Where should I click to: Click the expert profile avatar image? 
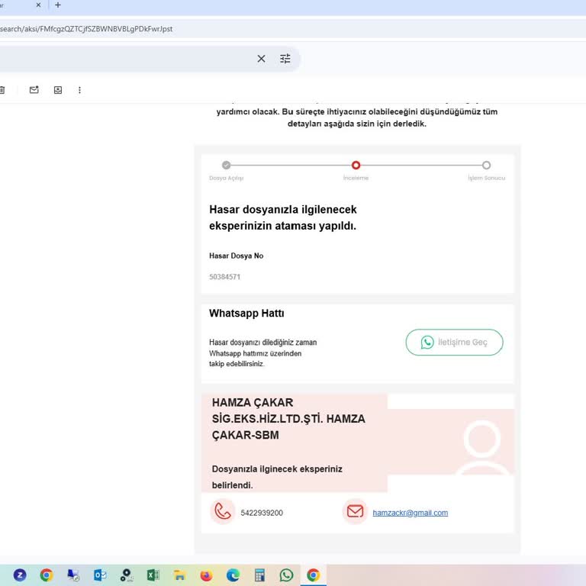pos(482,447)
